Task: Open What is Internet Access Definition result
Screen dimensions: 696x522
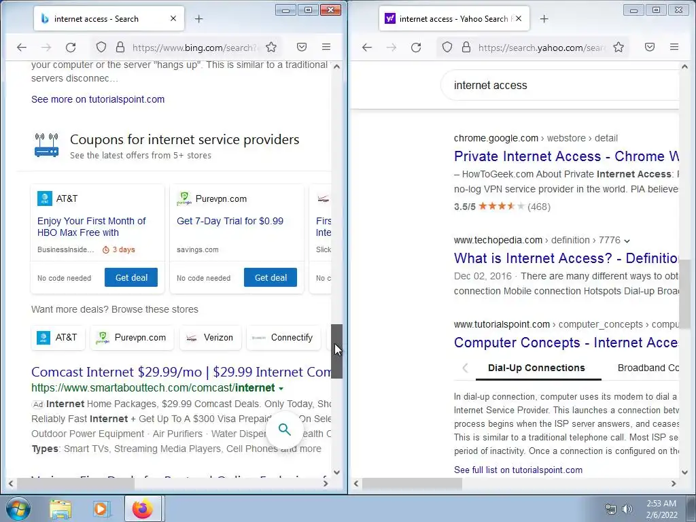Action: (x=566, y=258)
